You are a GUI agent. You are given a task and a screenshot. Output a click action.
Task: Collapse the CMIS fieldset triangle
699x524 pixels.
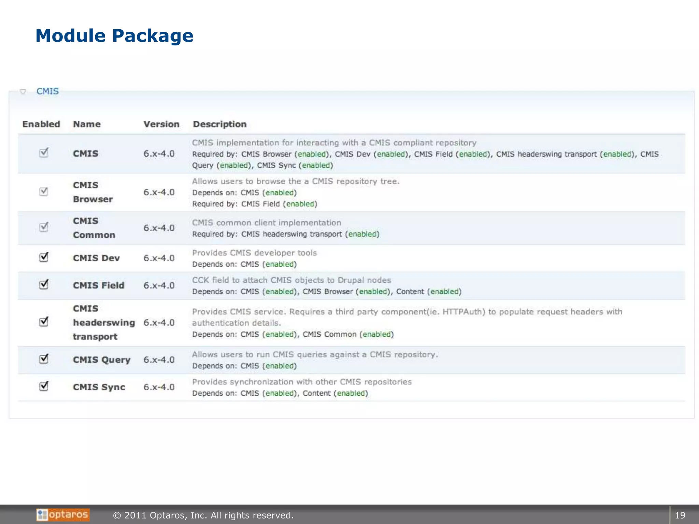(23, 91)
